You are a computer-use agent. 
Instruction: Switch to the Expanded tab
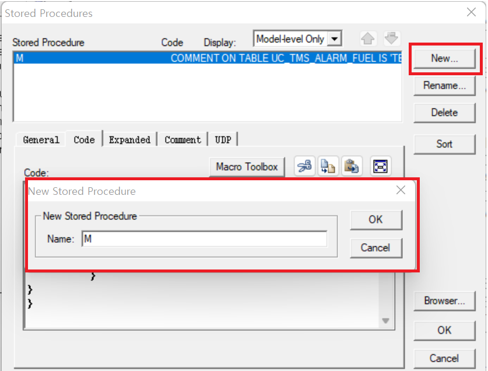point(129,140)
